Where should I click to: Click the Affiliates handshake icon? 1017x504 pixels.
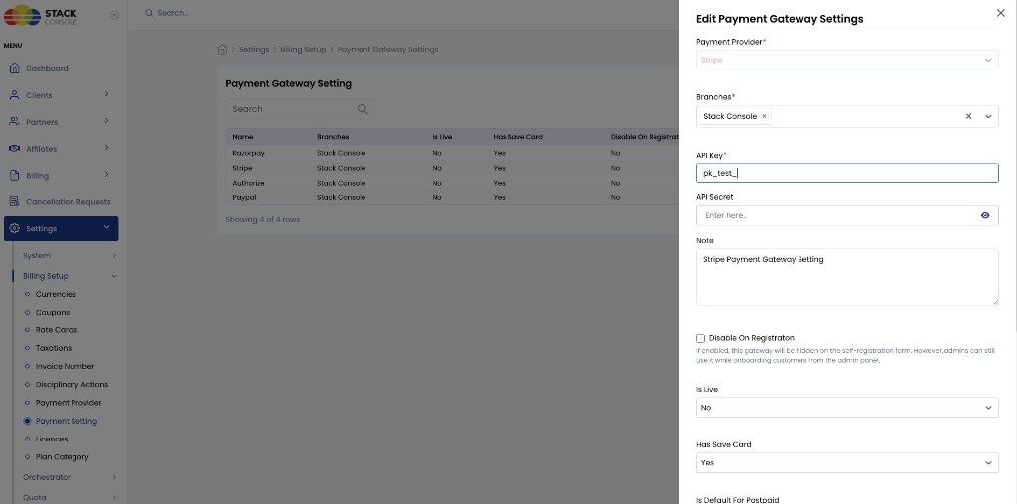click(x=14, y=149)
